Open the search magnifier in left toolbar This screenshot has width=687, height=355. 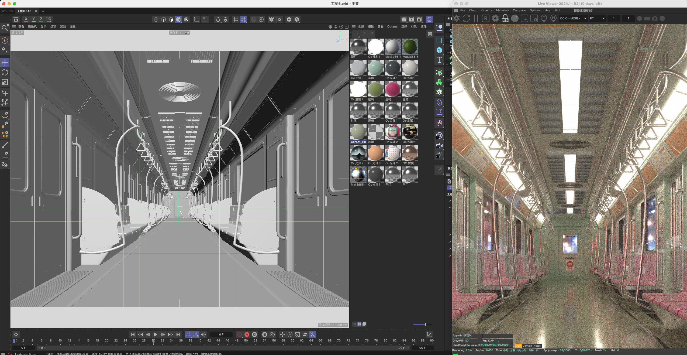5,28
